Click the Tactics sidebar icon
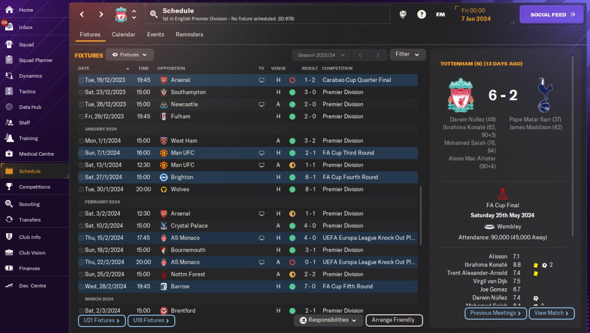 click(9, 91)
